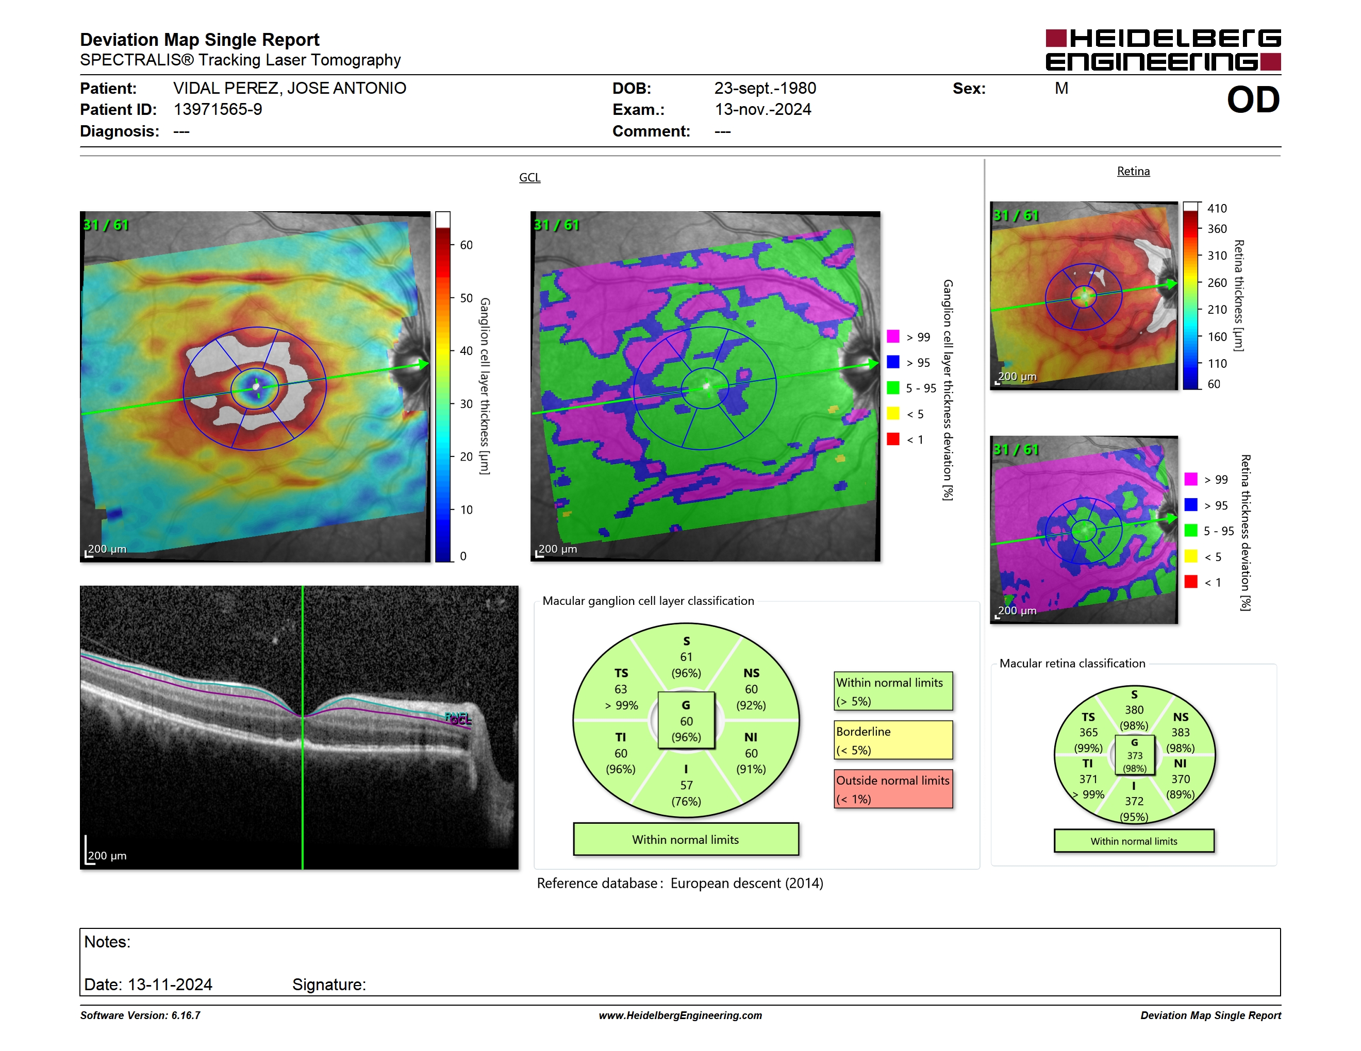Image resolution: width=1361 pixels, height=1051 pixels.
Task: Click the 'Macular ganglion cell layer classification' heading
Action: click(x=648, y=601)
